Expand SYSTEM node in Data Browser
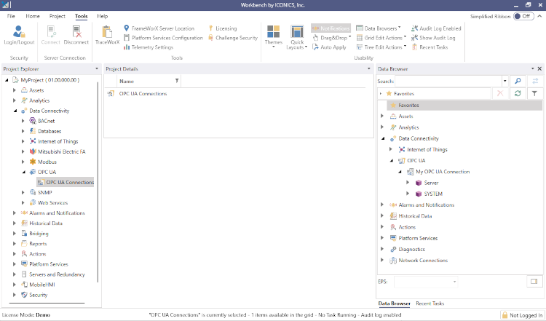Image resolution: width=546 pixels, height=321 pixels. [408, 194]
